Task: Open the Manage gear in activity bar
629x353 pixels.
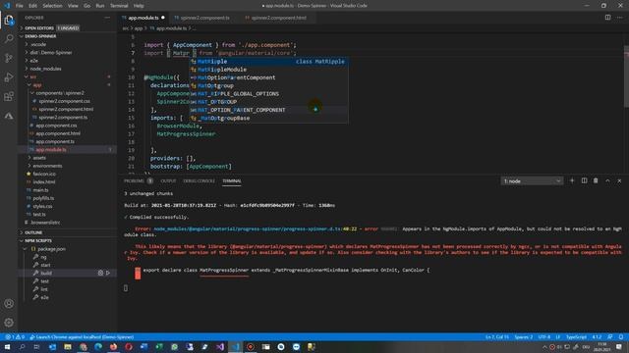Action: pos(9,323)
